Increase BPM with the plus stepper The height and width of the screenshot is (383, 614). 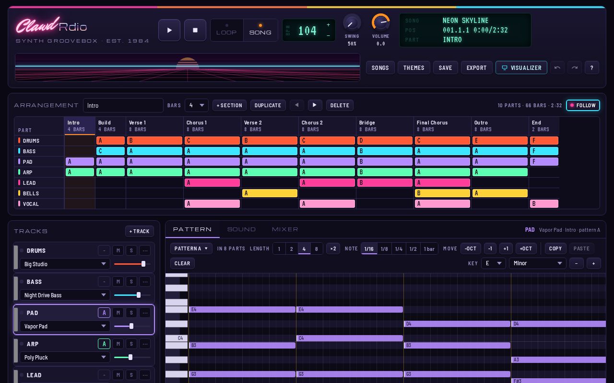pos(328,25)
